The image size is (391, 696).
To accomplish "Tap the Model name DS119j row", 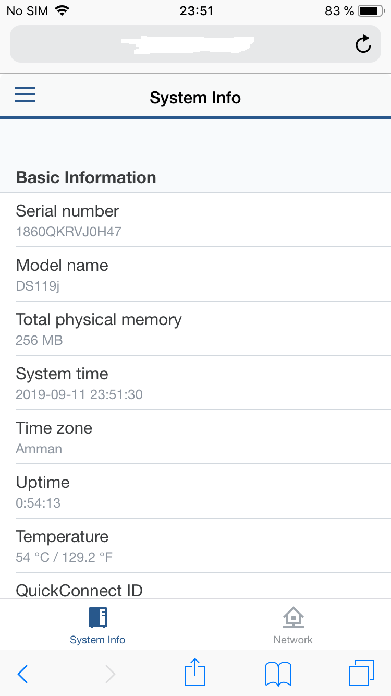I will coord(195,274).
